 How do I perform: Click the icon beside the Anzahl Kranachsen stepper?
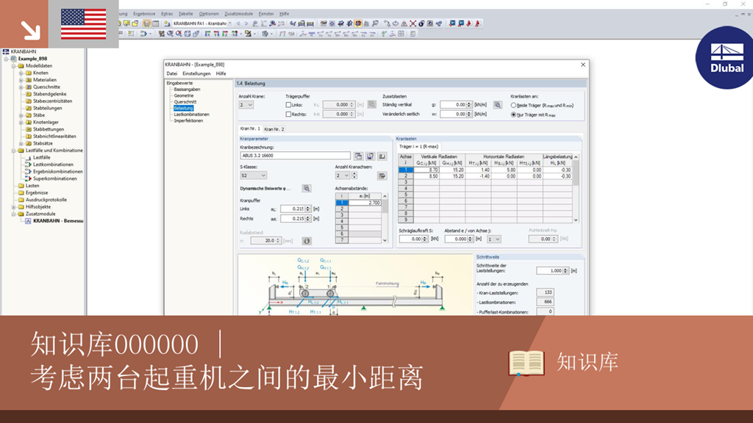382,176
